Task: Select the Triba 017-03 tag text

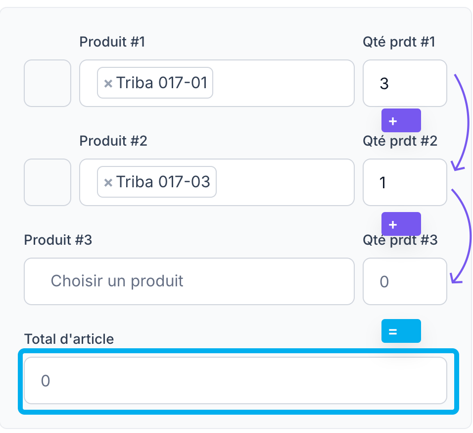Action: click(163, 182)
